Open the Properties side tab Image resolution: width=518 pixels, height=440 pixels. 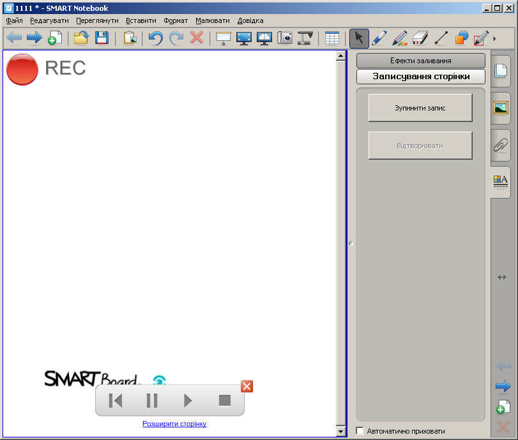pos(501,181)
